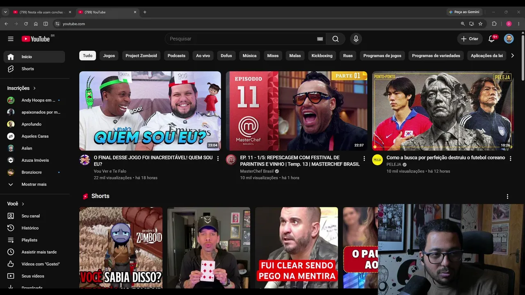Open options menu for futebol coreano video

click(x=511, y=159)
